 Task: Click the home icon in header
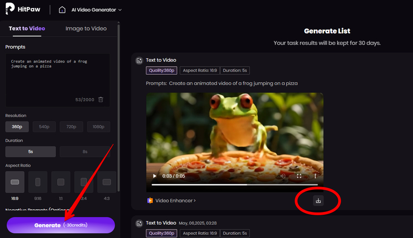63,10
